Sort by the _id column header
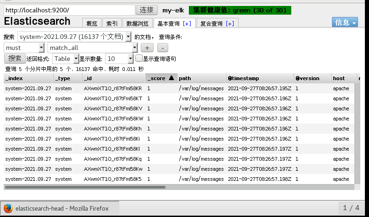The height and width of the screenshot is (217, 369). [x=114, y=78]
